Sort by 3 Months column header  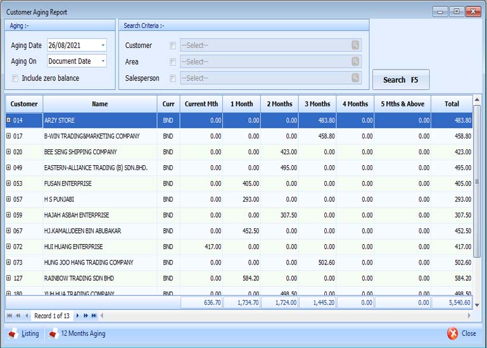click(x=317, y=104)
